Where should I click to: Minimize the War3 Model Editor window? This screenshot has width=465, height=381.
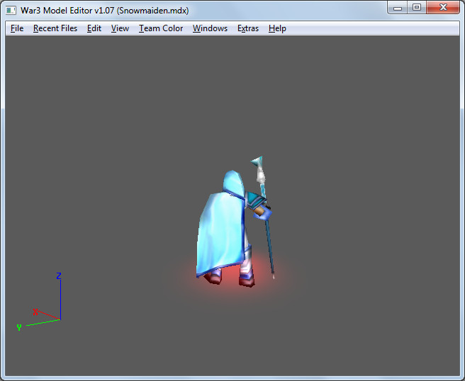(x=398, y=8)
